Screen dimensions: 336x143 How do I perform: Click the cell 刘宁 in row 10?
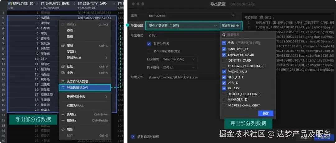tap(44, 59)
